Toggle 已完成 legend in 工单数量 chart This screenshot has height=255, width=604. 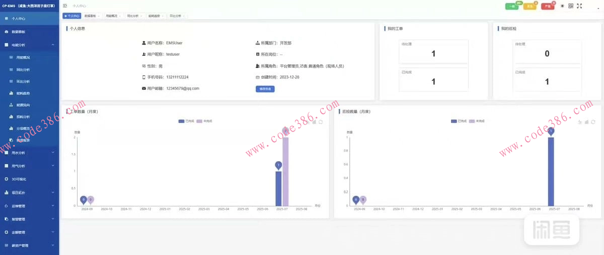click(x=186, y=121)
